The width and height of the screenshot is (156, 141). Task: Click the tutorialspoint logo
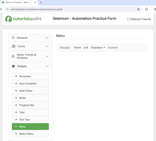click(23, 19)
